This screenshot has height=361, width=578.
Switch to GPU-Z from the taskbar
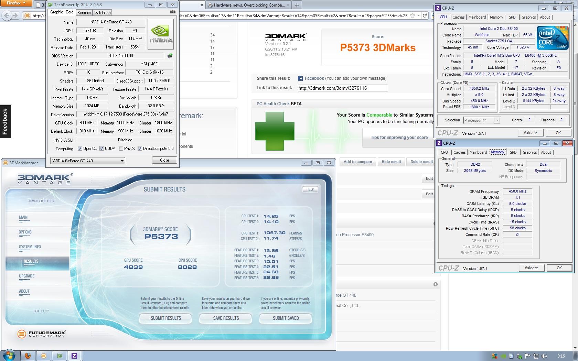point(60,356)
